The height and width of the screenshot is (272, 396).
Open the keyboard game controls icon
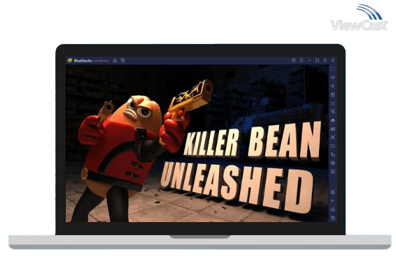pos(333,103)
